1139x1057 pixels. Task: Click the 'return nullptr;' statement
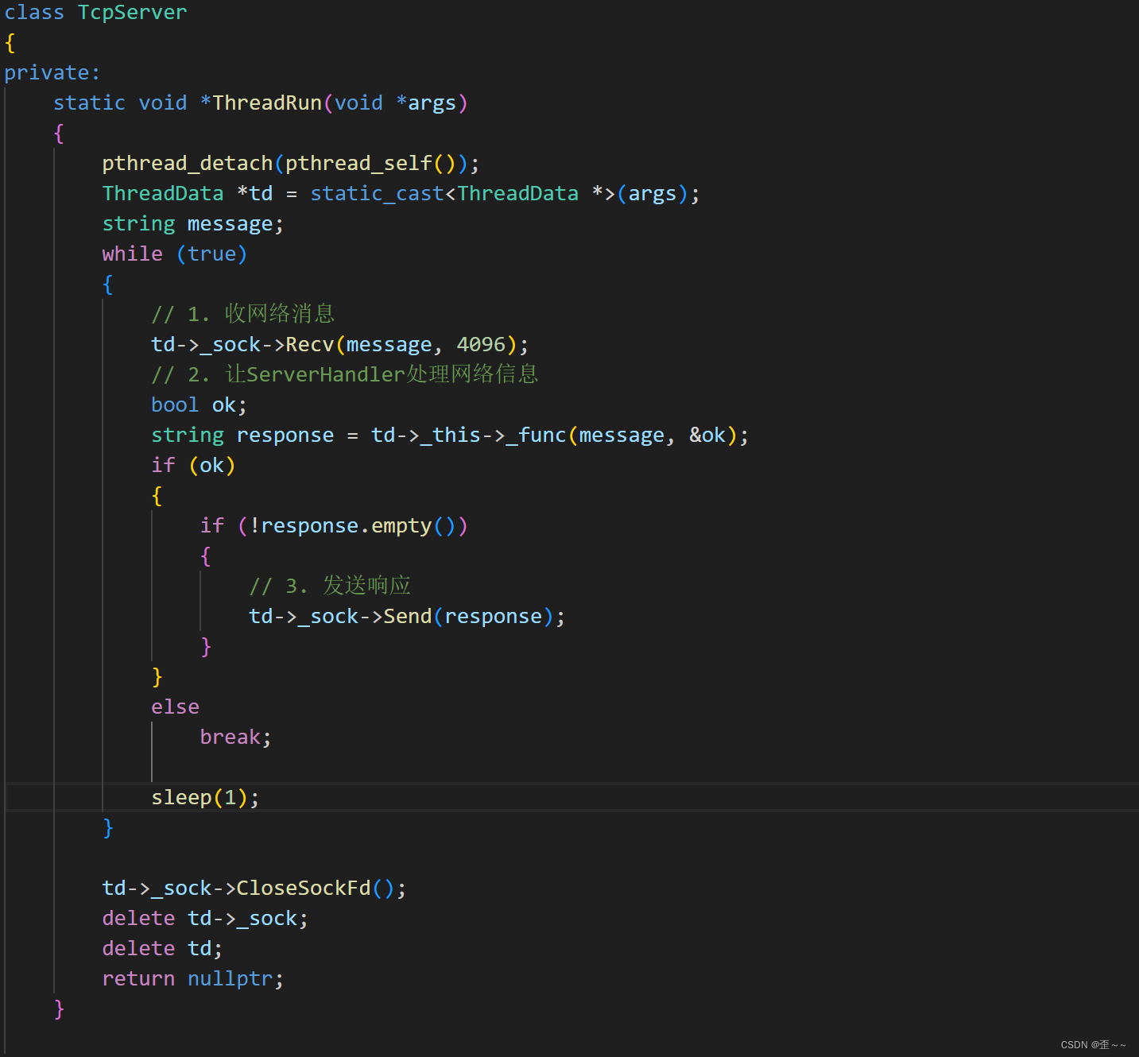coord(193,979)
